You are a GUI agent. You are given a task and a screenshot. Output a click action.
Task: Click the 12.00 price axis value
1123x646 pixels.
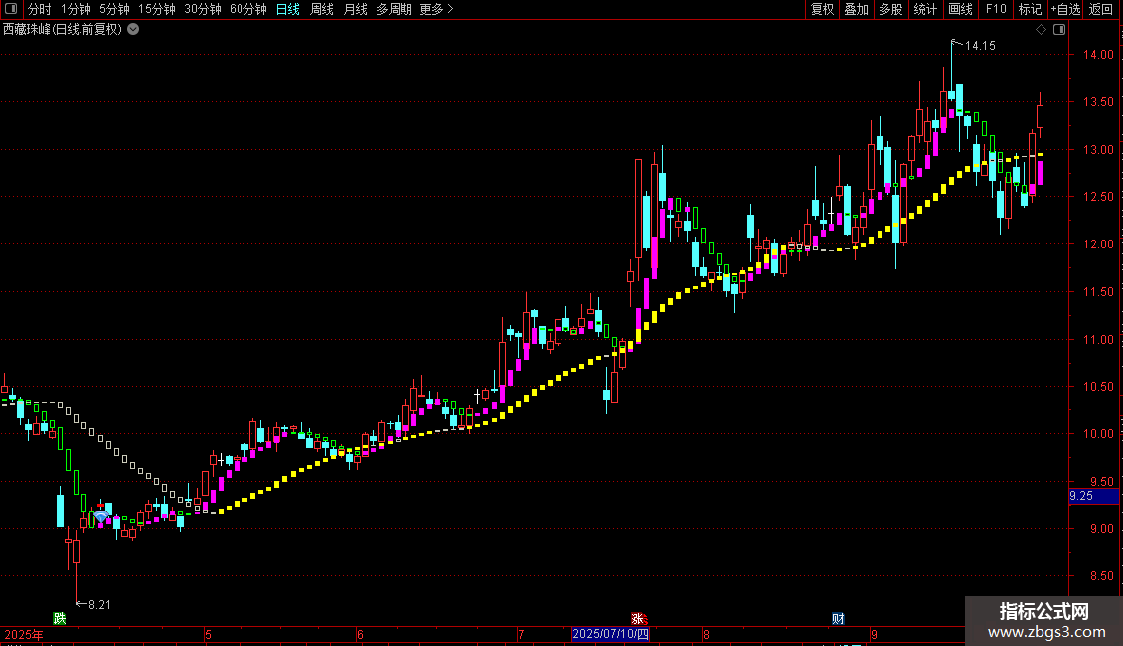pyautogui.click(x=1098, y=244)
